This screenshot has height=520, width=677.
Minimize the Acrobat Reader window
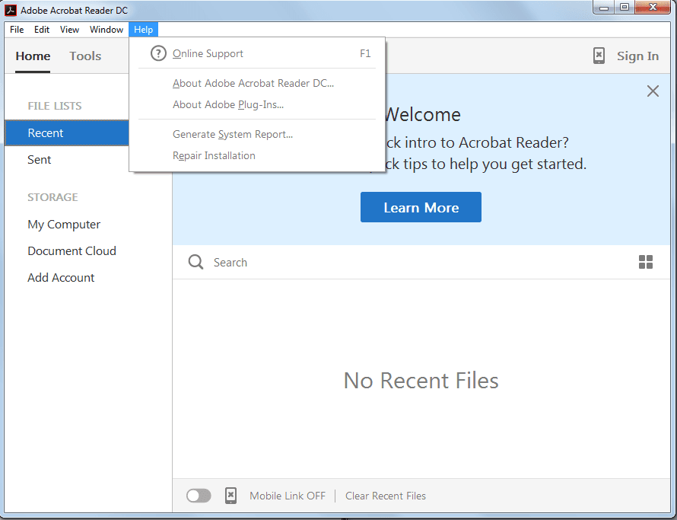pyautogui.click(x=604, y=8)
